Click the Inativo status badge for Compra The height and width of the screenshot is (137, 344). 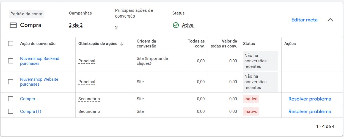251,99
